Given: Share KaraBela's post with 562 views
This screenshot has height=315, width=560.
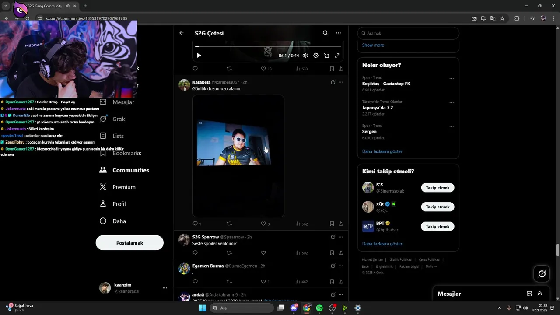Looking at the screenshot, I should pos(341,224).
